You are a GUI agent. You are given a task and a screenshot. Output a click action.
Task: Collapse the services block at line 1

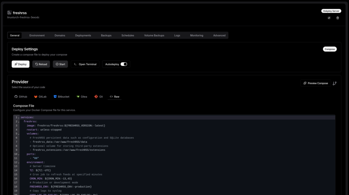point(19,118)
